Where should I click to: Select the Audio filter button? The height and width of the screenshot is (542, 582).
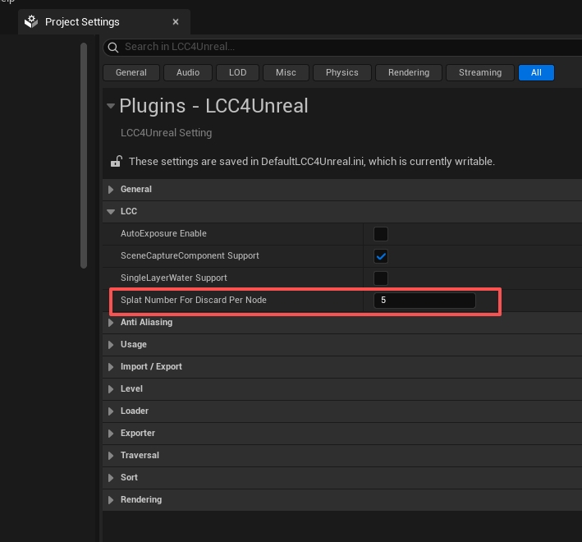[188, 72]
